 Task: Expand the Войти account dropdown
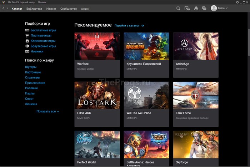(x=223, y=8)
